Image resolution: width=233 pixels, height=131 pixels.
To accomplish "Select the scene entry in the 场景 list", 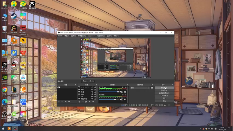I will [x=67, y=87].
